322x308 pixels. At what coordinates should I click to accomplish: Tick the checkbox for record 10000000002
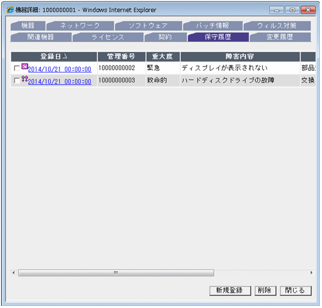tap(17, 68)
